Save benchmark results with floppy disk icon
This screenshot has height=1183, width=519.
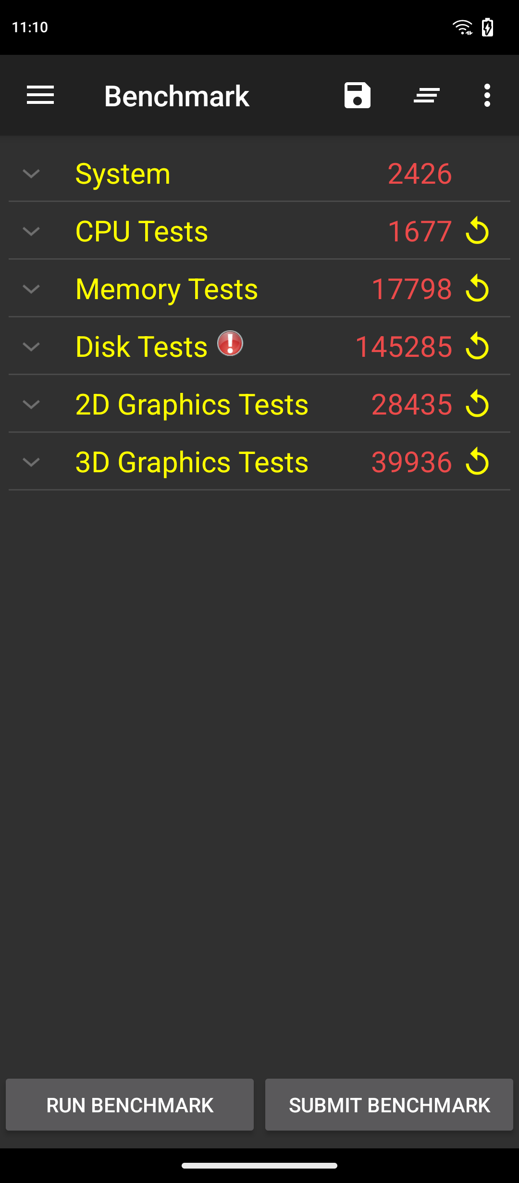(x=357, y=95)
